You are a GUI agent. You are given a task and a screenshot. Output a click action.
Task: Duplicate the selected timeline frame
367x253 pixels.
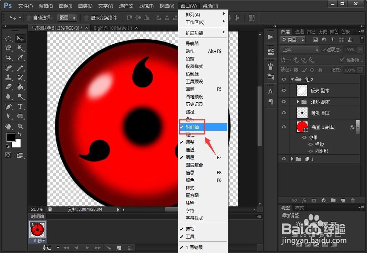pyautogui.click(x=119, y=248)
